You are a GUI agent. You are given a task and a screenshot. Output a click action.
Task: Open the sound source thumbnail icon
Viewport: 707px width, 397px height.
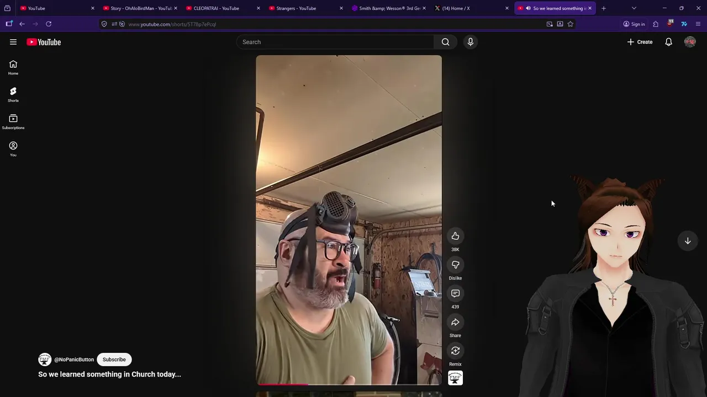tap(455, 378)
